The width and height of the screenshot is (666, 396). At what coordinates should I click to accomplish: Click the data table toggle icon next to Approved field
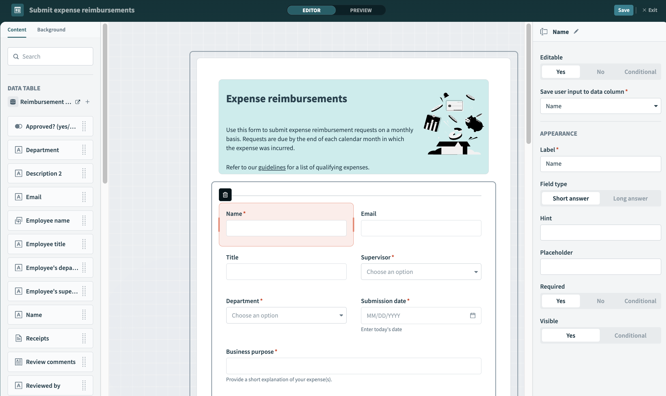click(x=18, y=126)
